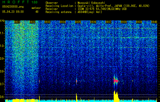Click the 0.8 frequency axis label

tap(2, 71)
